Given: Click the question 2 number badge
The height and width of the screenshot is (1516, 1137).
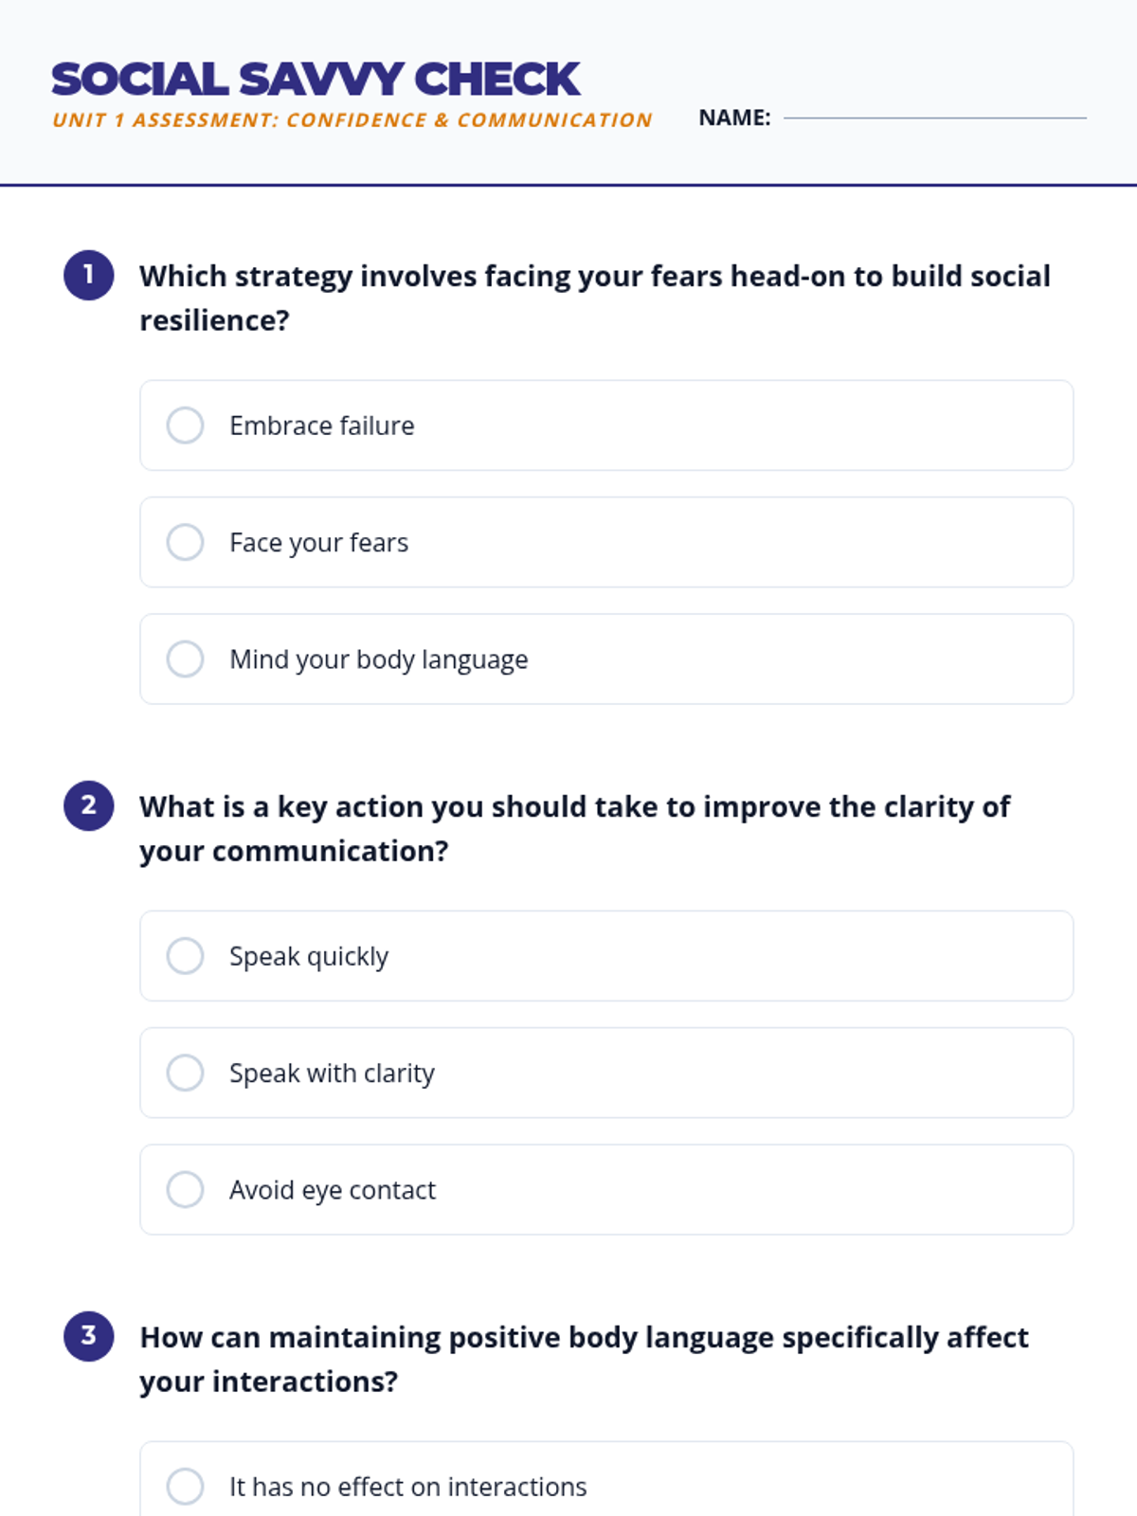Looking at the screenshot, I should tap(89, 806).
